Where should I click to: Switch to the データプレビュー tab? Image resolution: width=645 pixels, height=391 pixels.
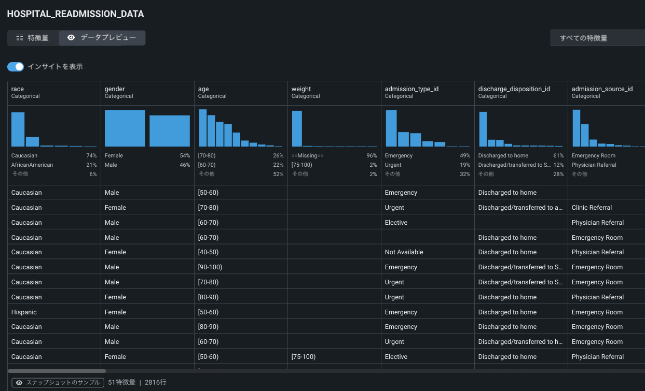pos(102,38)
